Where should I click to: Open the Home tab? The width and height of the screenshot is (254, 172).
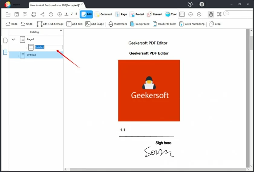(x=16, y=5)
